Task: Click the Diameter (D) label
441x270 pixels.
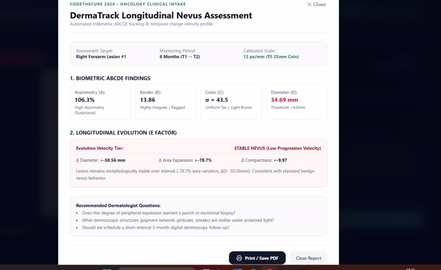Action: [x=284, y=93]
